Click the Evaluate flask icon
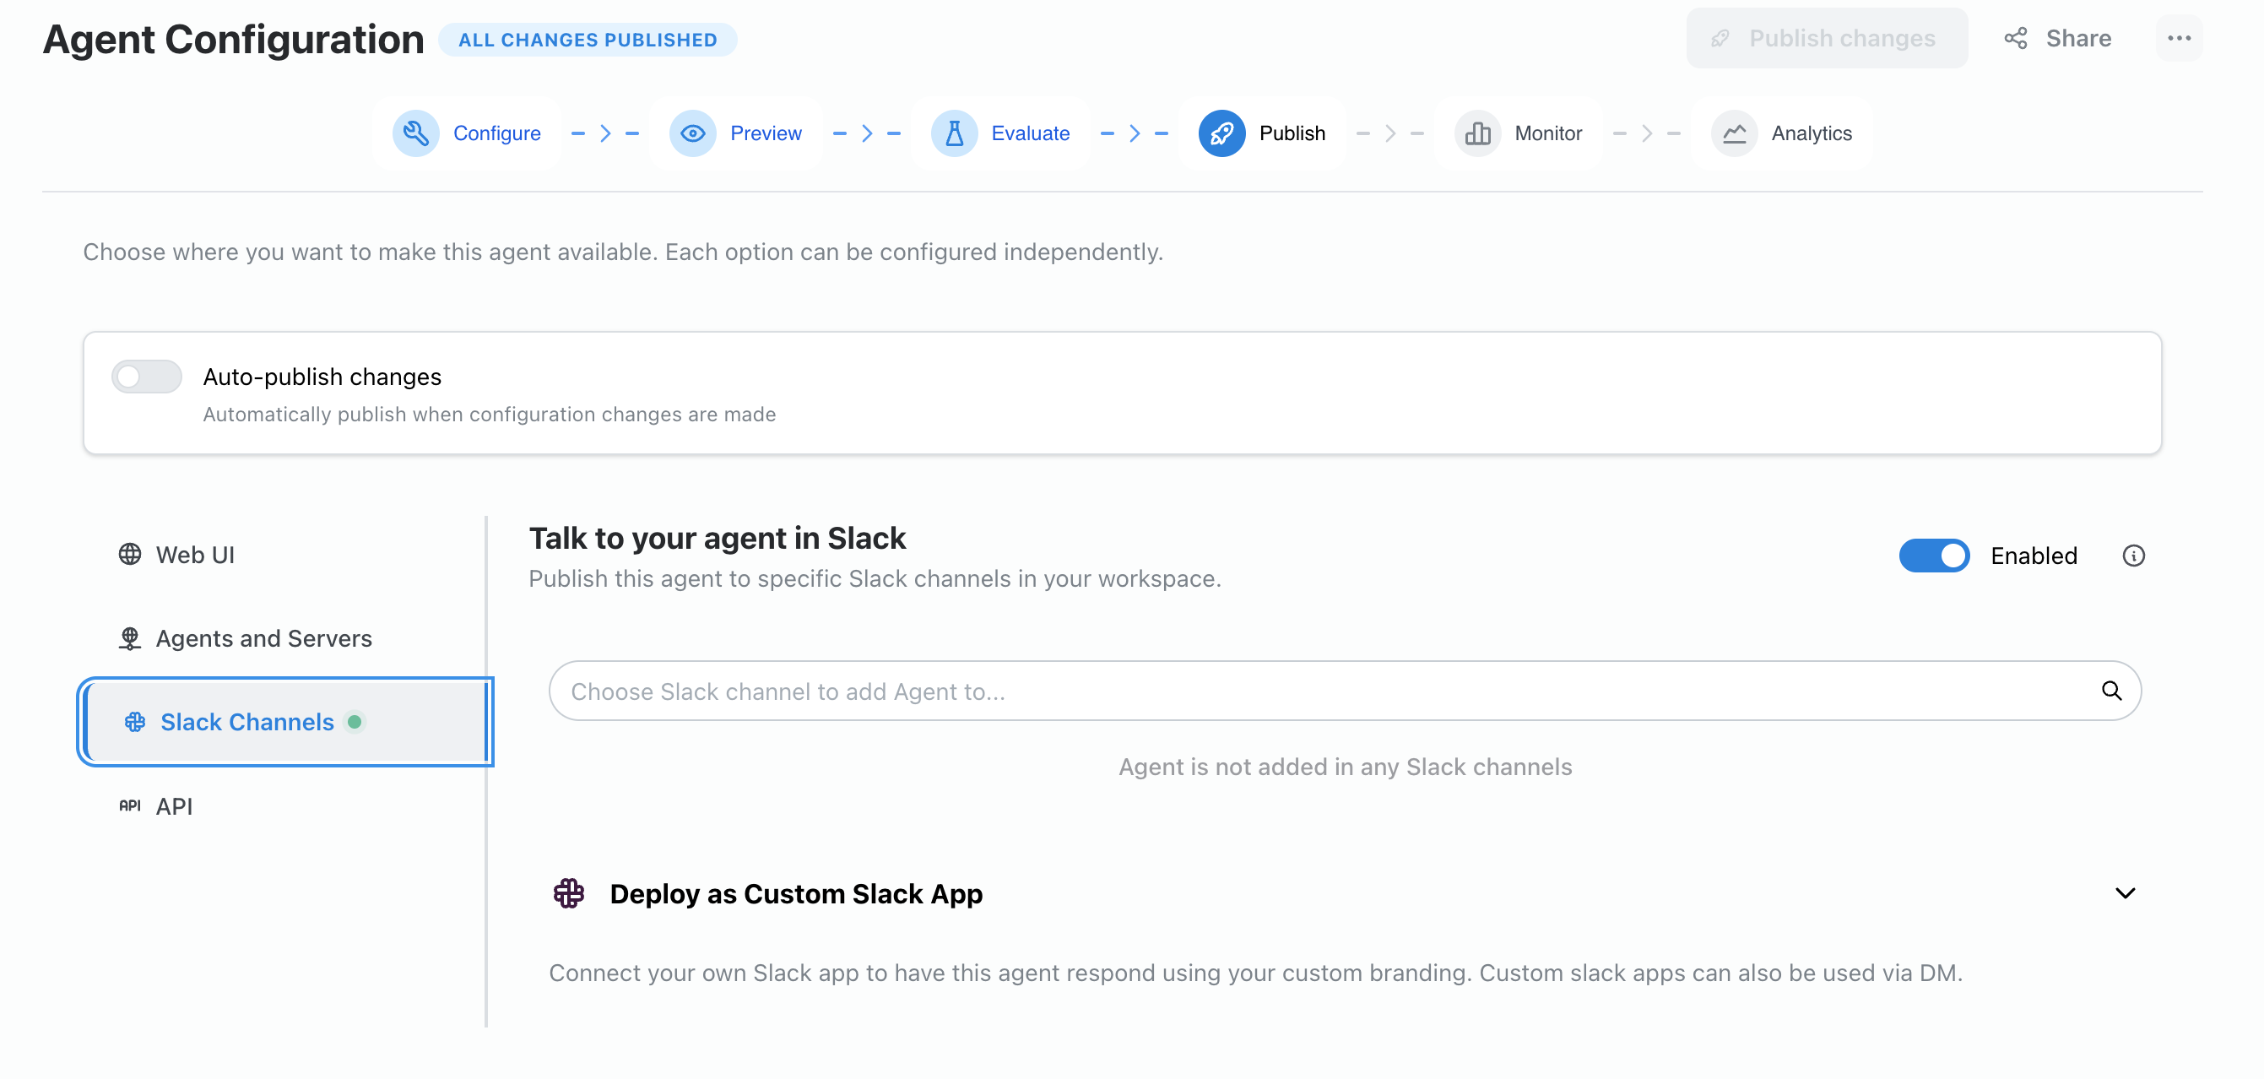Image resolution: width=2264 pixels, height=1079 pixels. coord(954,133)
